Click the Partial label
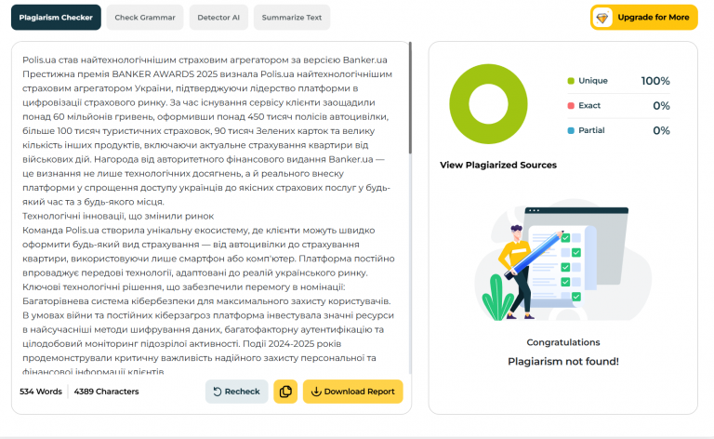This screenshot has height=439, width=714. pyautogui.click(x=591, y=130)
